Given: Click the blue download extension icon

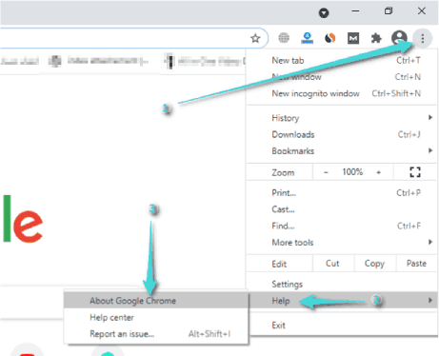Looking at the screenshot, I should (307, 38).
